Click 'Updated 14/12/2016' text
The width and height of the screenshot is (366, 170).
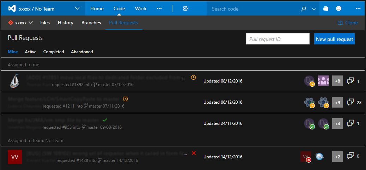tap(223, 157)
